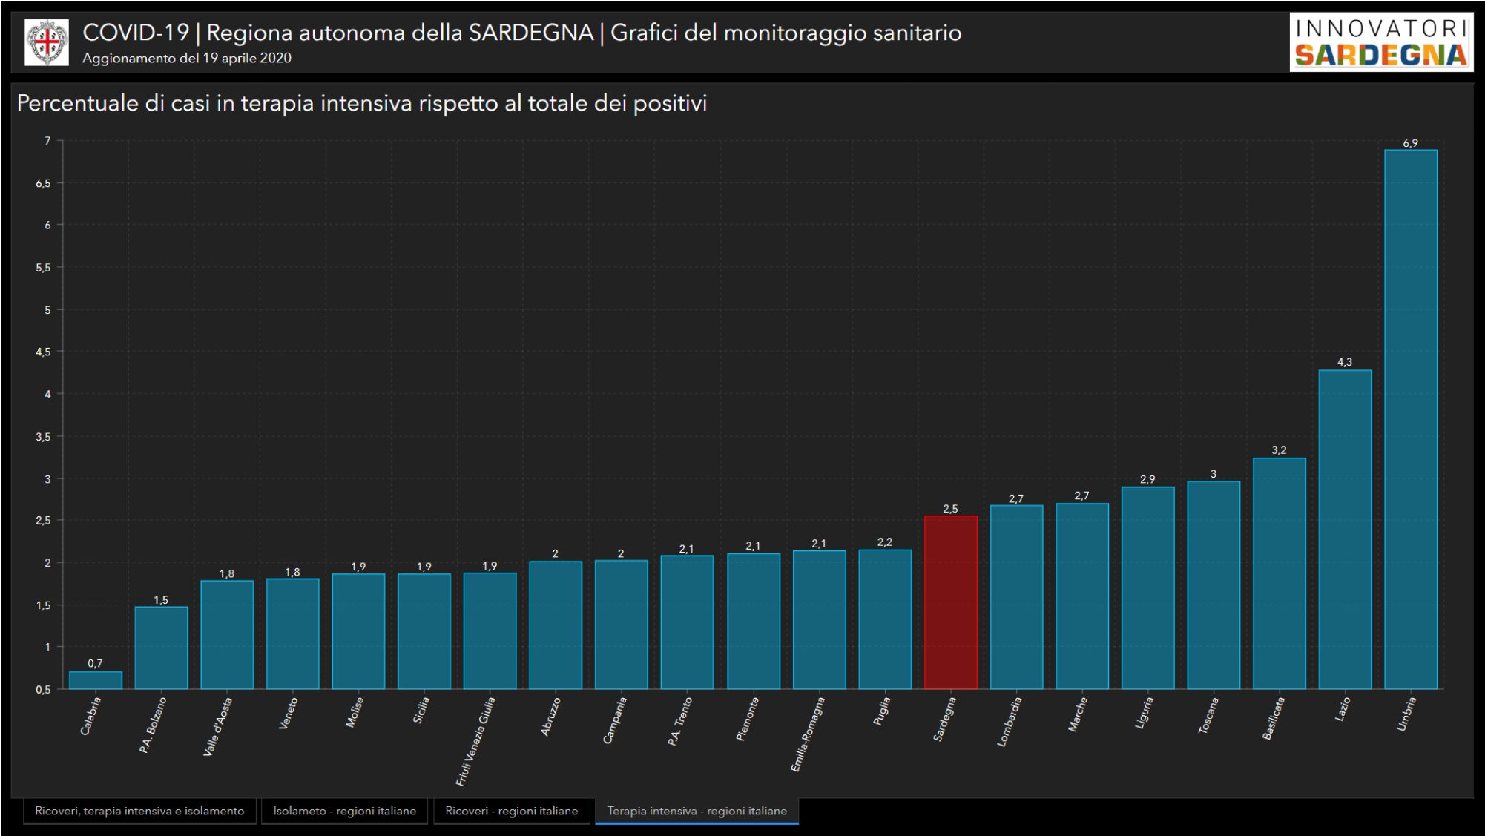Click the 6,9 value label above Umbria
The image size is (1485, 836).
(1410, 143)
